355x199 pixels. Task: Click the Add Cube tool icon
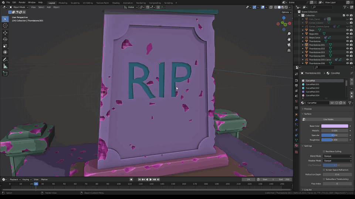tap(5, 73)
